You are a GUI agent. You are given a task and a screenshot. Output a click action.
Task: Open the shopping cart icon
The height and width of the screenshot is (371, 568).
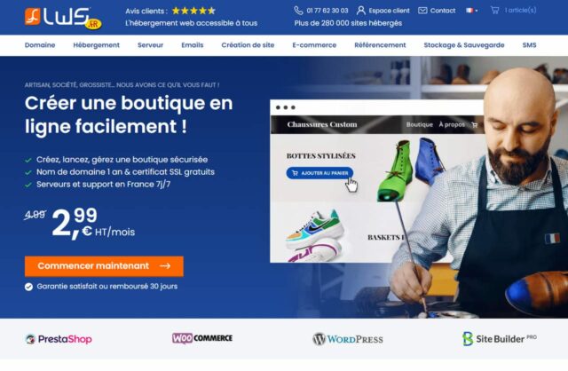pos(494,10)
